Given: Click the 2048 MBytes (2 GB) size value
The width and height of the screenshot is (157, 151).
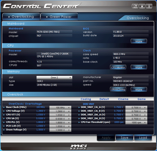Looking at the screenshot, I should [54, 85].
